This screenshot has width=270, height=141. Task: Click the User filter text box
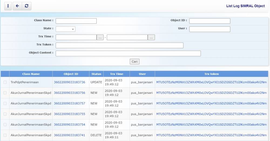210,29
